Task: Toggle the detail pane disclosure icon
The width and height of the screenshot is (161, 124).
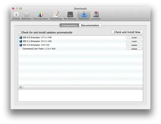Action: coord(21,87)
